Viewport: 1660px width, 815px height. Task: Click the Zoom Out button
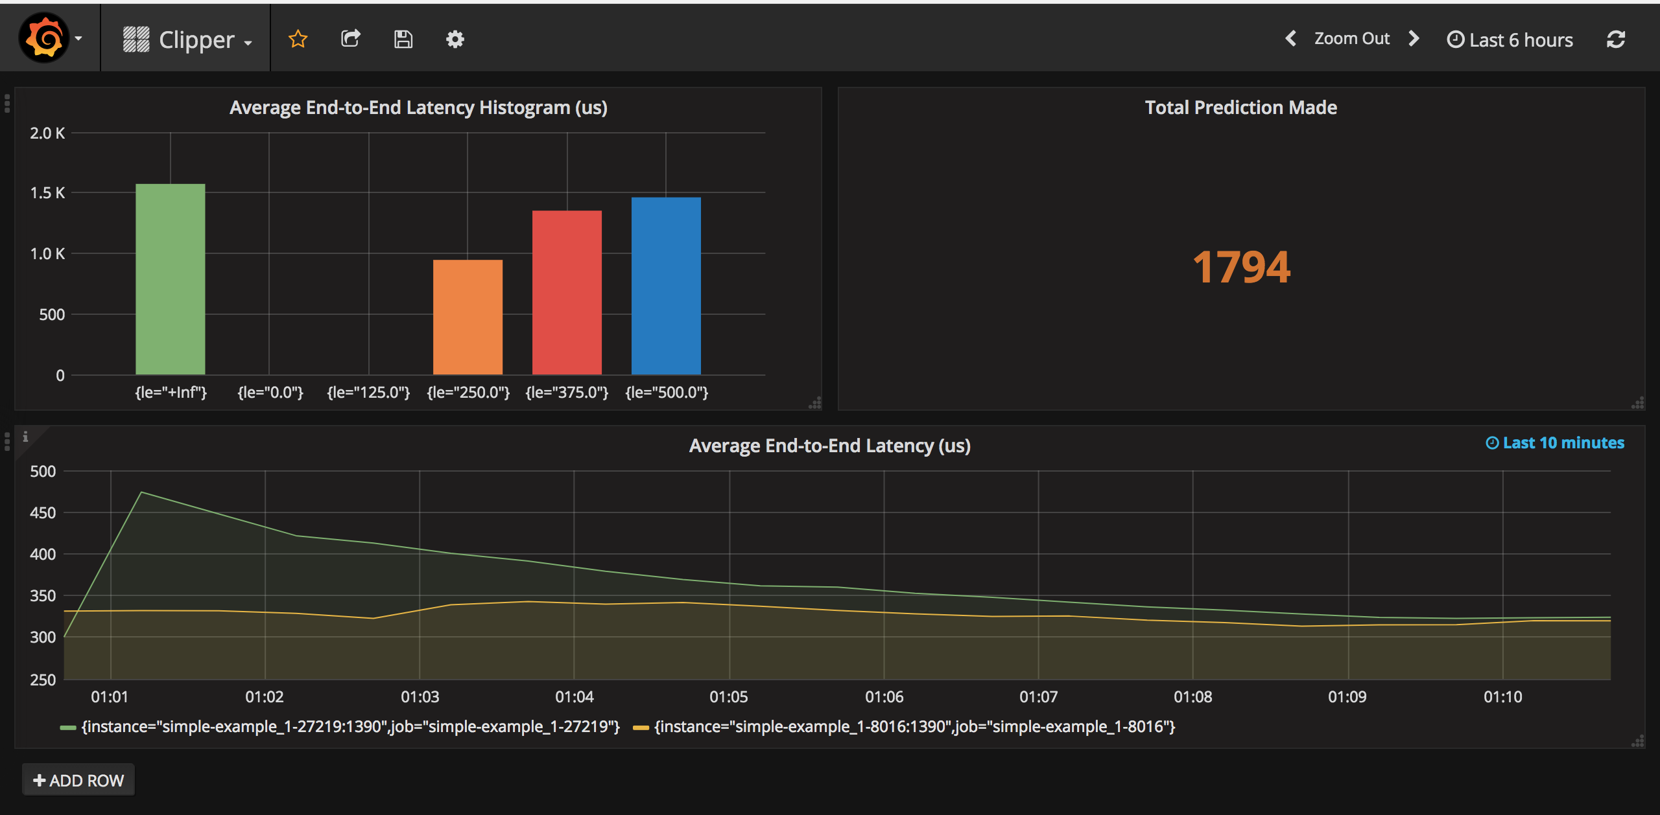pyautogui.click(x=1352, y=39)
